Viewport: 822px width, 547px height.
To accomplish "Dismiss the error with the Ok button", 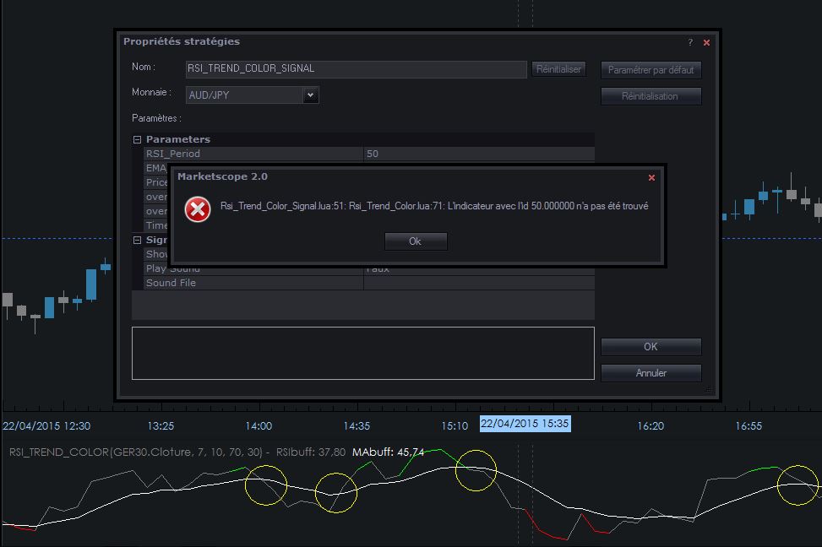I will click(x=415, y=241).
